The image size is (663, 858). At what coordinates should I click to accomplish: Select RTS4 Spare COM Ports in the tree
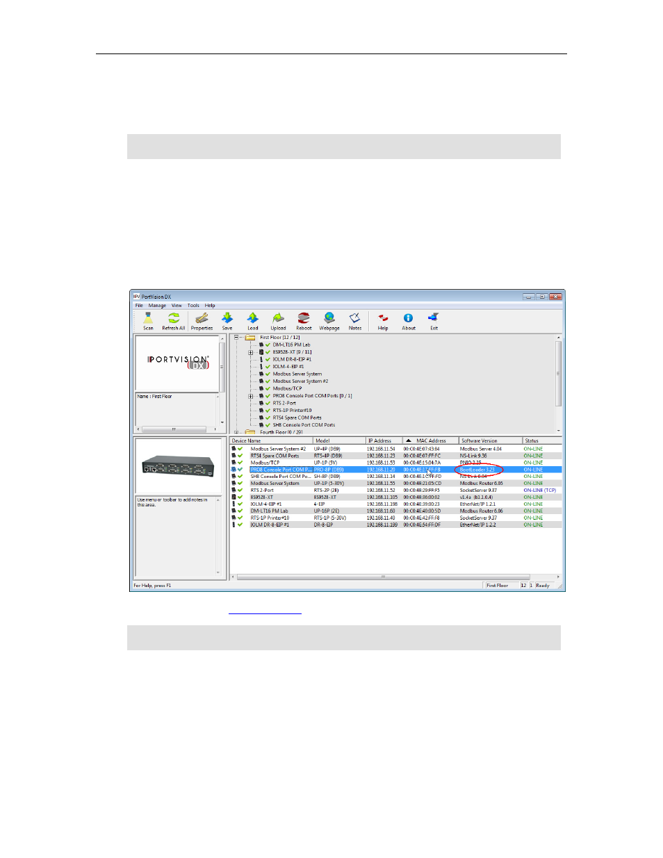click(297, 418)
